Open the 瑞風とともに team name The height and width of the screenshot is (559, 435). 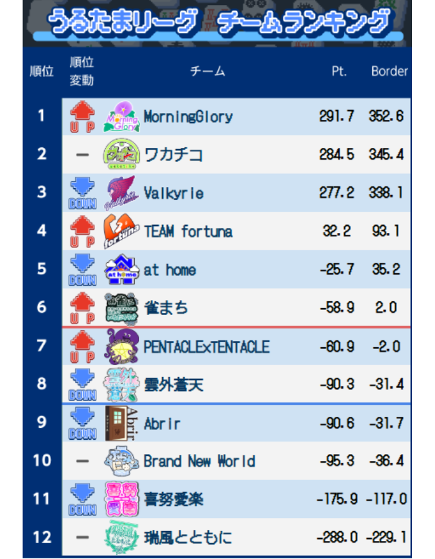tap(188, 538)
